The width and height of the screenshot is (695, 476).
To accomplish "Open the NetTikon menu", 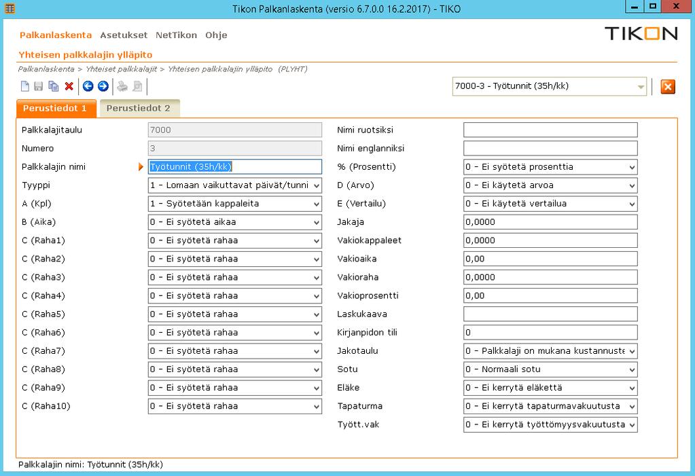I will (176, 35).
